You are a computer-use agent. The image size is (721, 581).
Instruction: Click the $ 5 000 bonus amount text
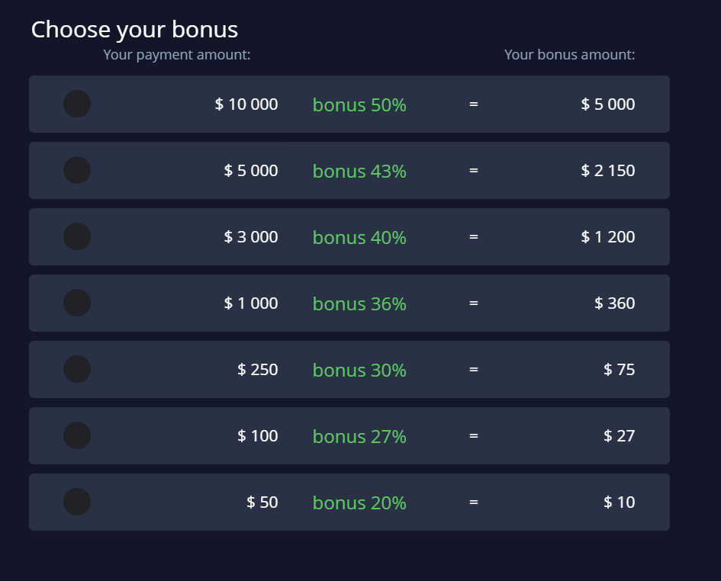[607, 104]
